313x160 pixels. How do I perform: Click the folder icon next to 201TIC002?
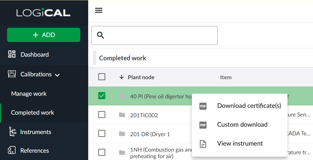pyautogui.click(x=122, y=115)
